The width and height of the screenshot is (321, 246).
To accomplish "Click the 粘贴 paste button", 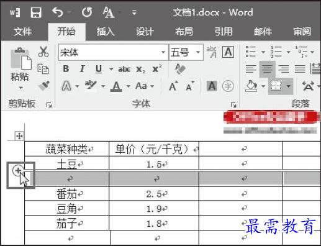I will (20, 64).
